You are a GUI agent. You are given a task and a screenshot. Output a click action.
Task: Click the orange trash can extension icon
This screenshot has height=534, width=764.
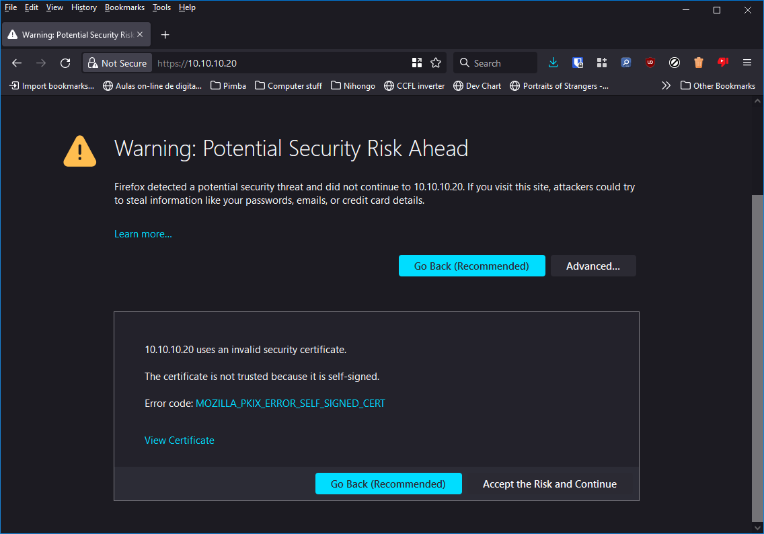[x=698, y=63]
